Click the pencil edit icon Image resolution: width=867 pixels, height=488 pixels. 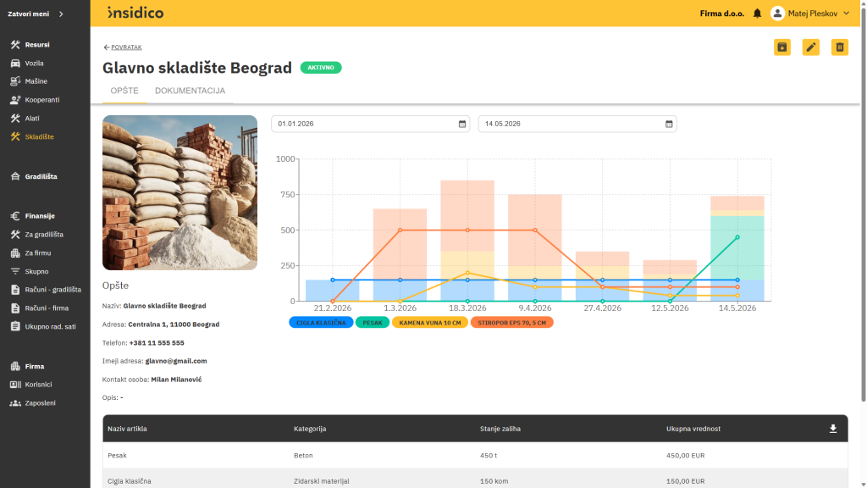tap(810, 47)
